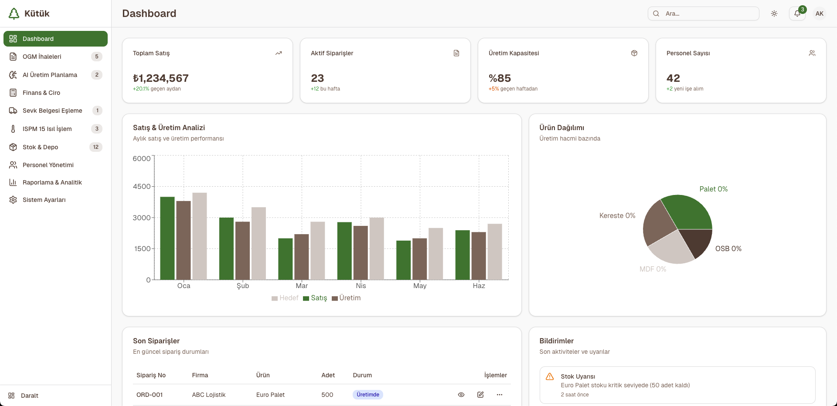Go to AI Üretim Planlama

50,75
